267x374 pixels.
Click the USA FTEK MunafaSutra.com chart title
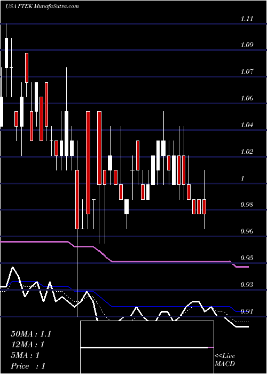point(42,6)
